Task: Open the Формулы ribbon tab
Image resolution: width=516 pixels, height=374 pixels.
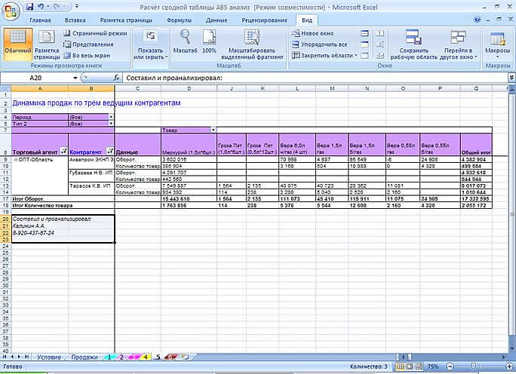Action: coord(179,20)
